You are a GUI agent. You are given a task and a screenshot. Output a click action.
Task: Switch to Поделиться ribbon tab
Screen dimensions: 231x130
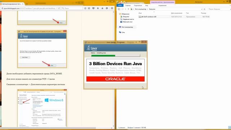pyautogui.click(x=138, y=5)
